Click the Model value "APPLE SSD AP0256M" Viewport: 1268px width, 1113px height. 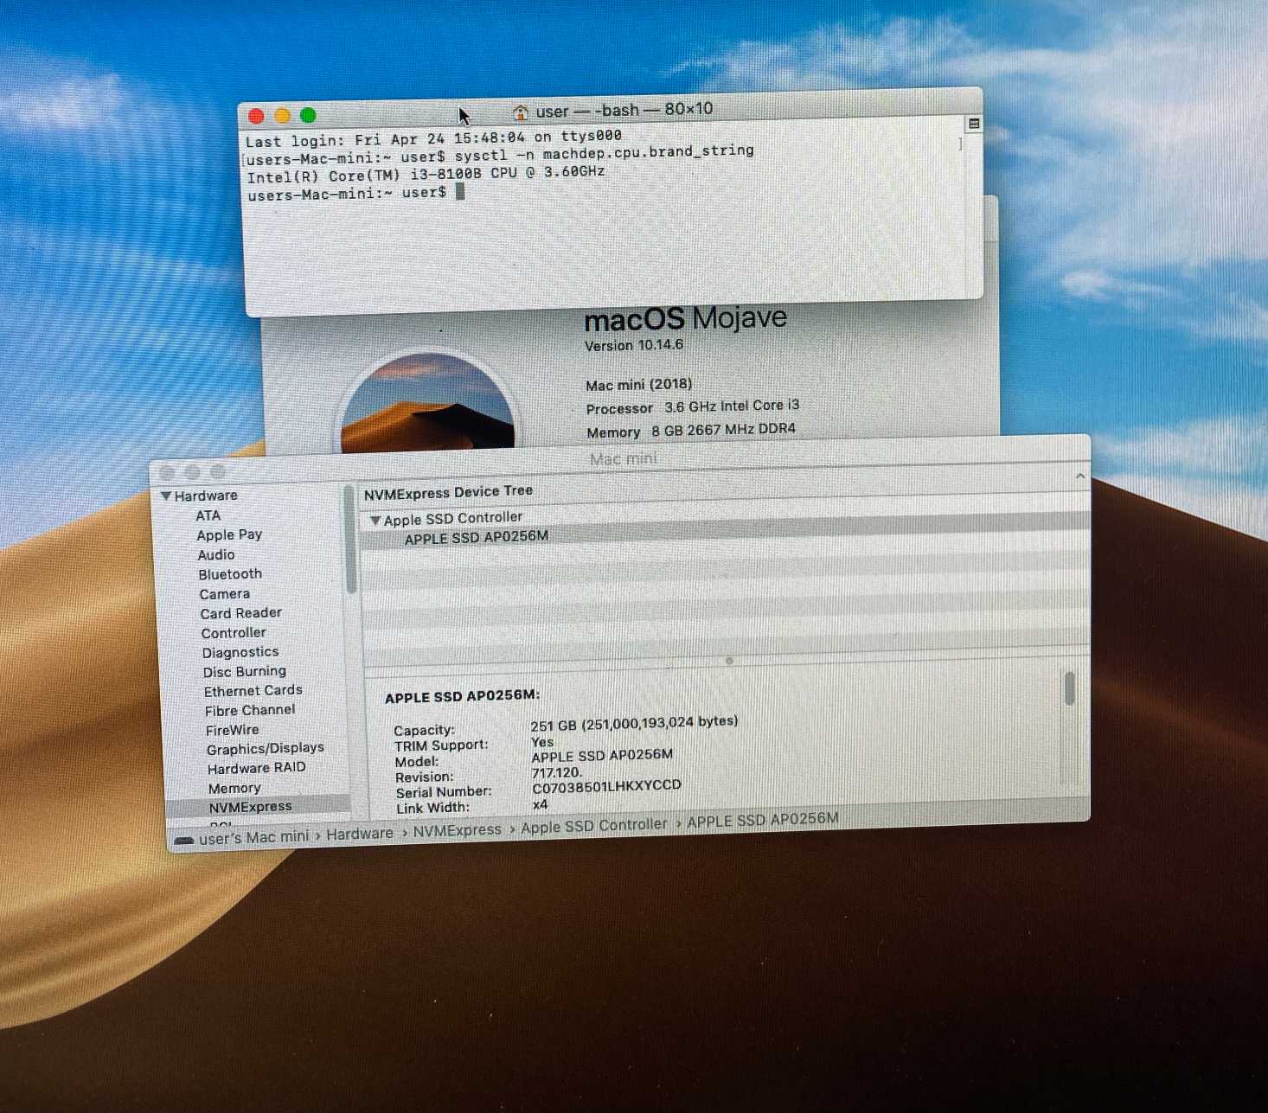602,756
